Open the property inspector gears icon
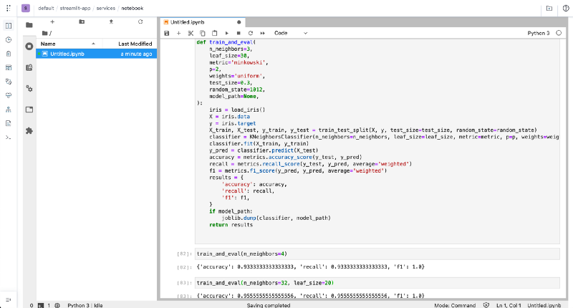Viewport: 573px width, 308px height. click(x=29, y=88)
